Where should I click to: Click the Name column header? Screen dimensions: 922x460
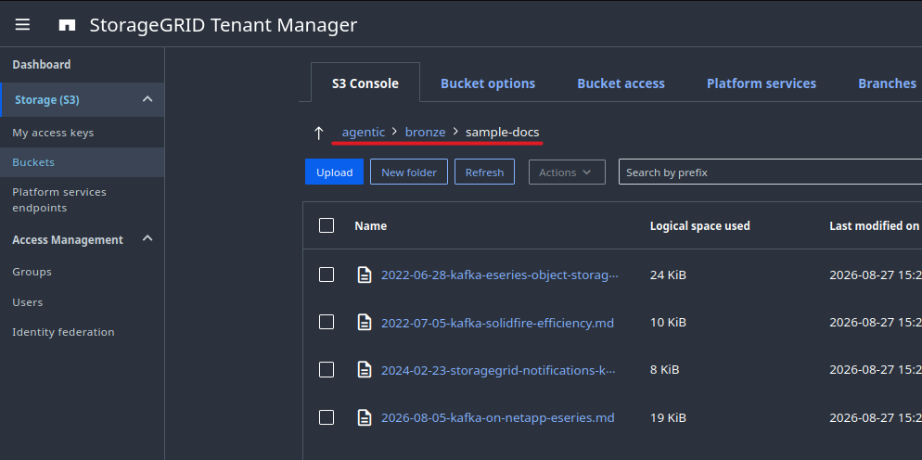(x=370, y=226)
